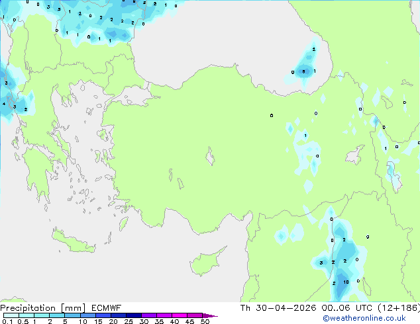Click the 20–25 mm legend color swatch

[118, 315]
